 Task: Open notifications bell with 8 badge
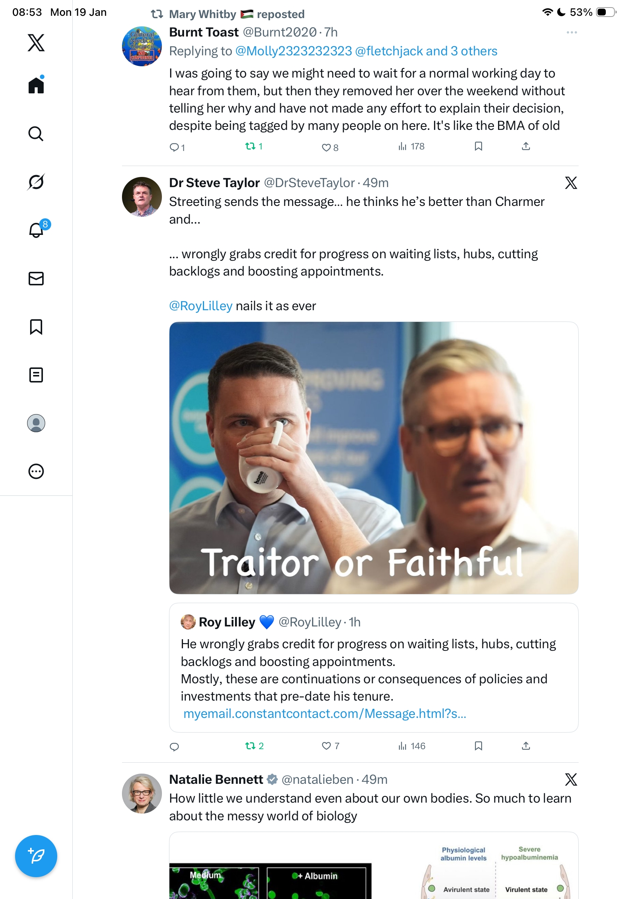pos(37,230)
